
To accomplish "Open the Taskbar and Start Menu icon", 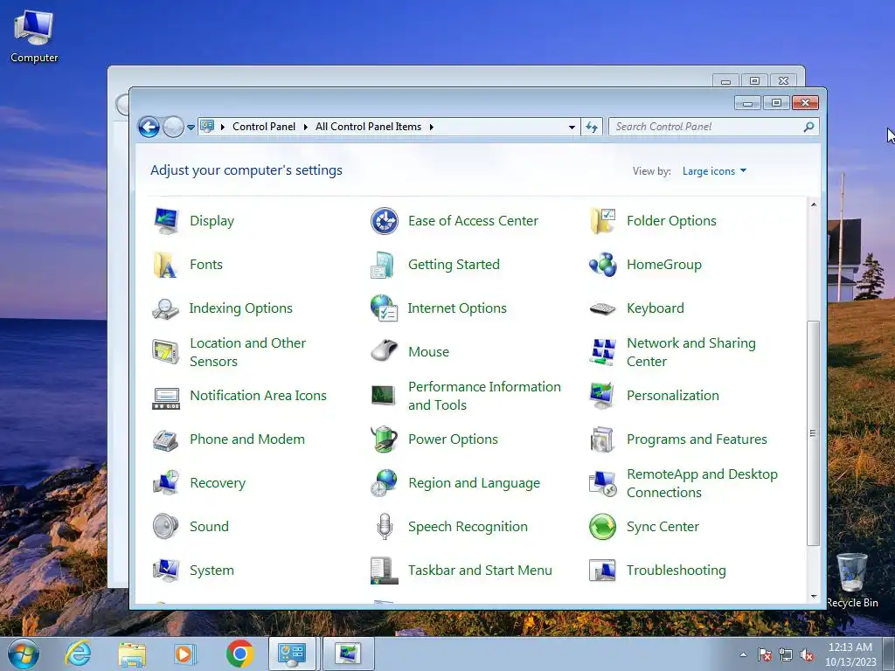I will pyautogui.click(x=385, y=571).
